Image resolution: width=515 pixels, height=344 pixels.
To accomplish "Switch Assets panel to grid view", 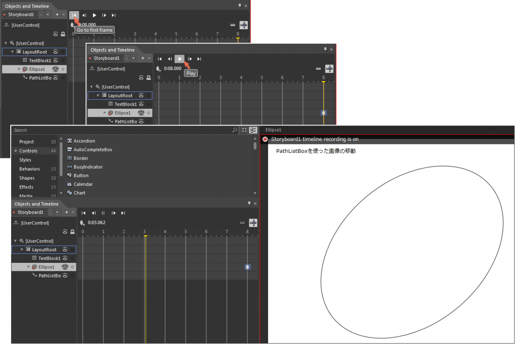I will [x=244, y=130].
